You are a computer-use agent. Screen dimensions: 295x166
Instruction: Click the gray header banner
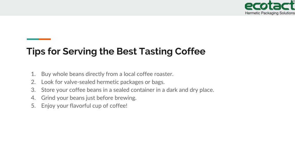(x=122, y=8)
